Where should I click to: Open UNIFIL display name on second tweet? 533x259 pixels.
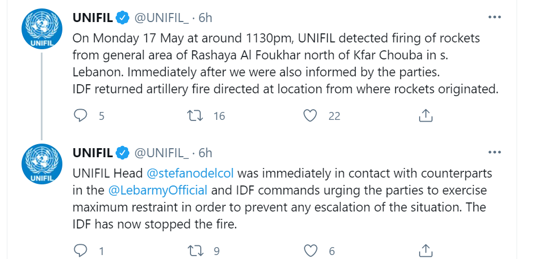[x=92, y=152]
